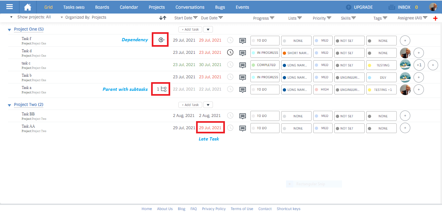Click the sort arrows icon

pos(163,18)
